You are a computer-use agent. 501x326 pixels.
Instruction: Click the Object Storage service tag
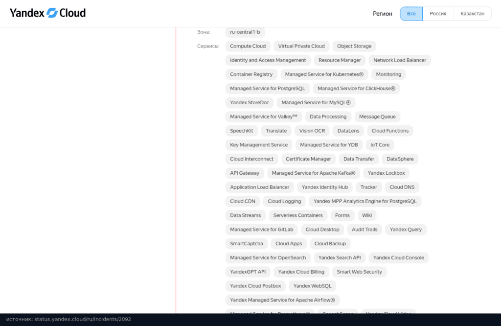[354, 46]
